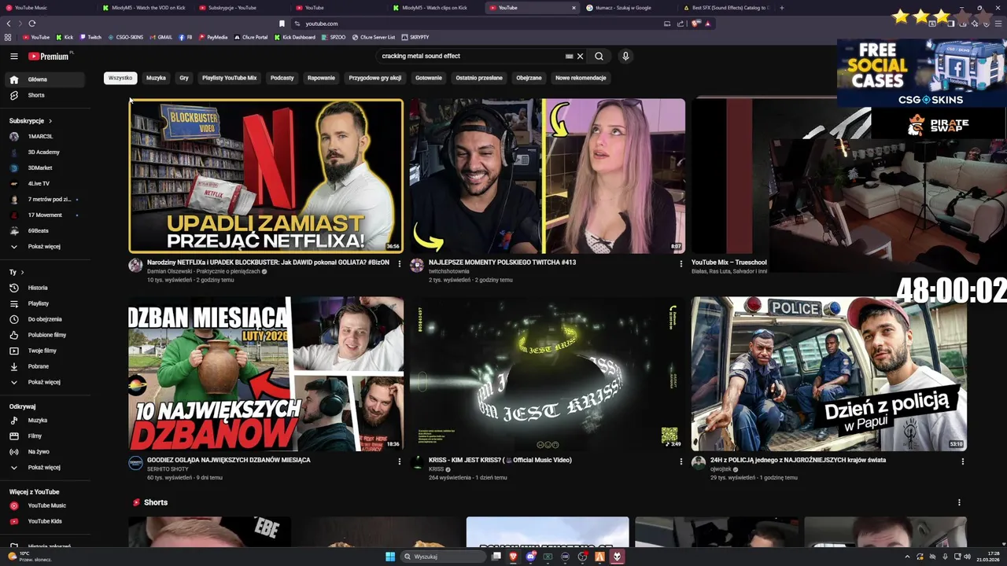Click Windows taskbar Wyszukaj search box
This screenshot has width=1007, height=566.
click(x=444, y=557)
